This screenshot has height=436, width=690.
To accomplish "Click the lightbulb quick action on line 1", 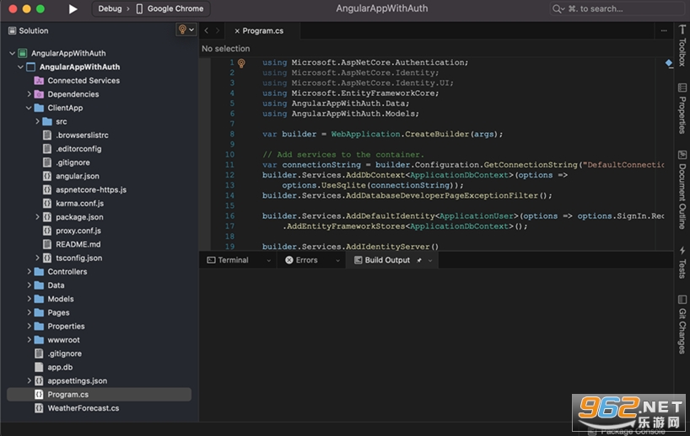I will (x=241, y=63).
